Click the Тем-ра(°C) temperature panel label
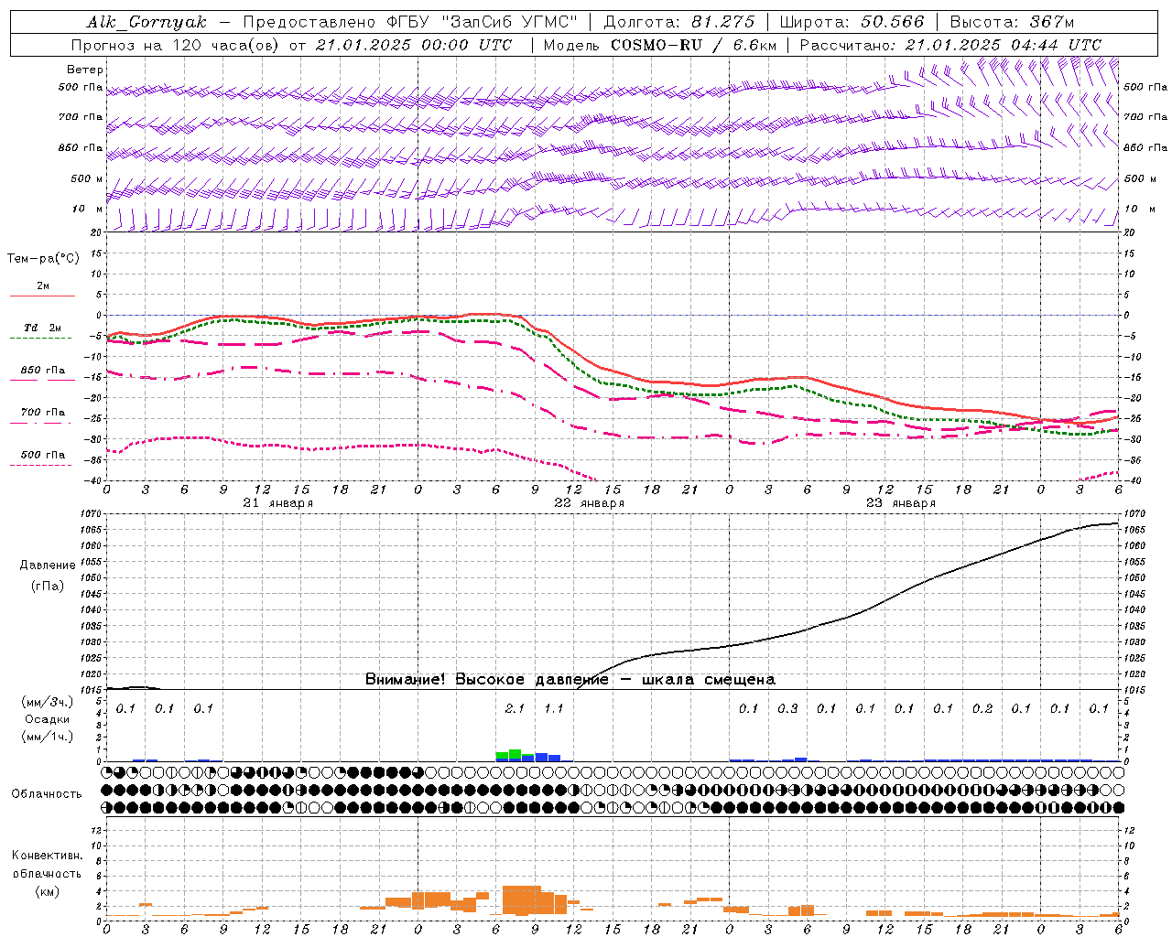Viewport: 1172px width, 937px height. [x=43, y=259]
